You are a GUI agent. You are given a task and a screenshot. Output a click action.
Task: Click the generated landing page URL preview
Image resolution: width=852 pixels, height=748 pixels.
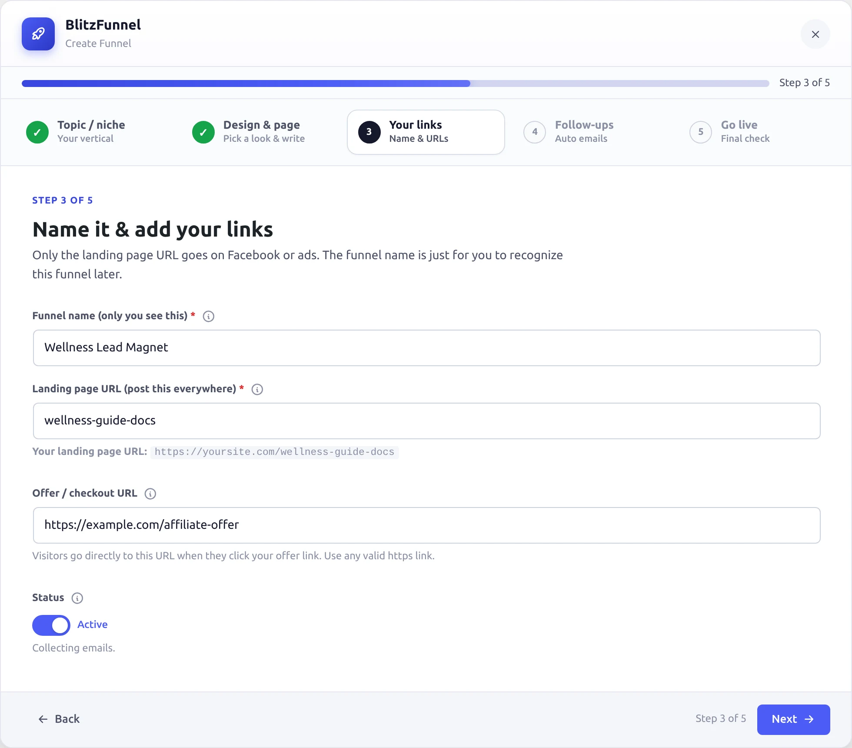click(x=274, y=452)
